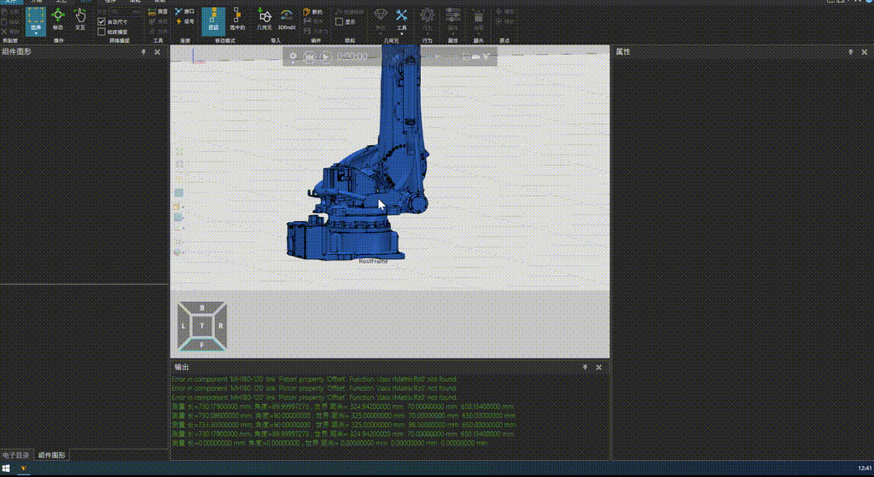Start the 测量 measure tool

point(158,12)
